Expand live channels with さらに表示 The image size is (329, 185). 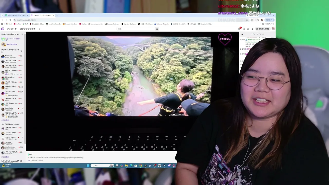(5, 157)
